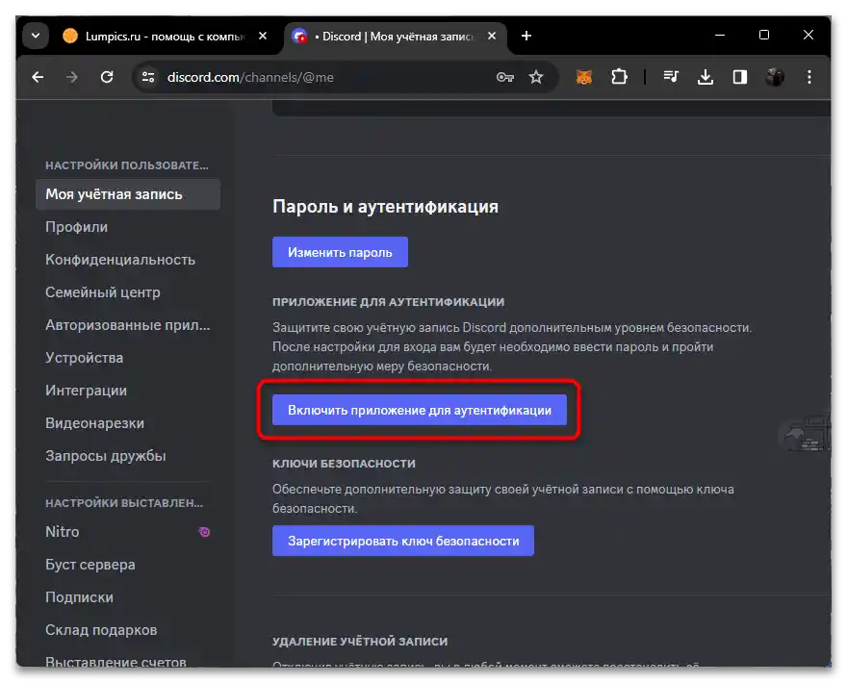Viewport: 847px width, 683px height.
Task: Click "Включить приложение для аутентификации" button
Action: click(x=419, y=410)
